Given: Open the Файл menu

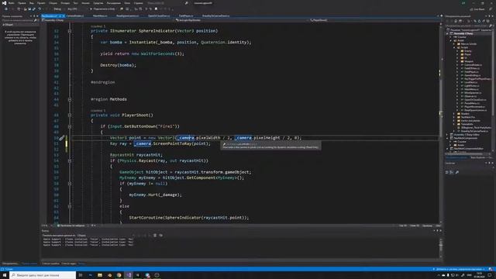Looking at the screenshot, I should click(x=12, y=3).
